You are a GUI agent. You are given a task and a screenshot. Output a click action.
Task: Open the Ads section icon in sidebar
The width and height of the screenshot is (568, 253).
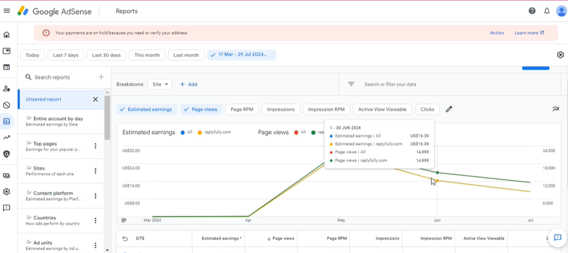tap(6, 51)
